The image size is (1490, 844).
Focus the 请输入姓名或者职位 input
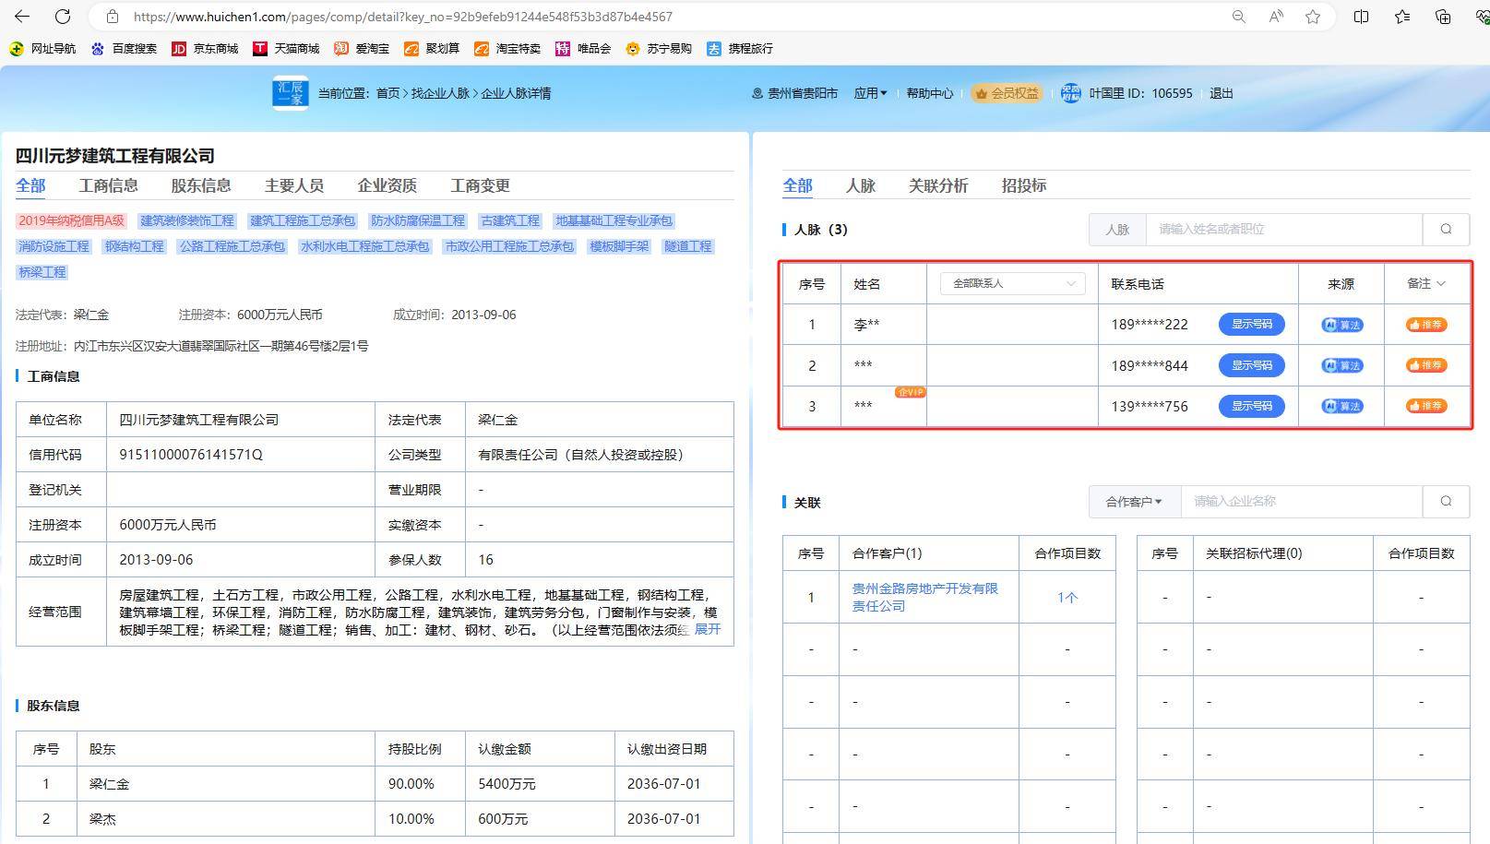[1283, 229]
